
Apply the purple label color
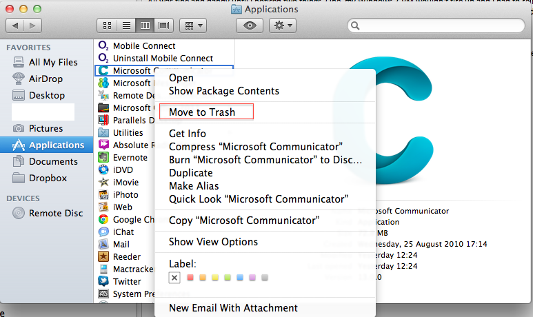click(x=252, y=278)
